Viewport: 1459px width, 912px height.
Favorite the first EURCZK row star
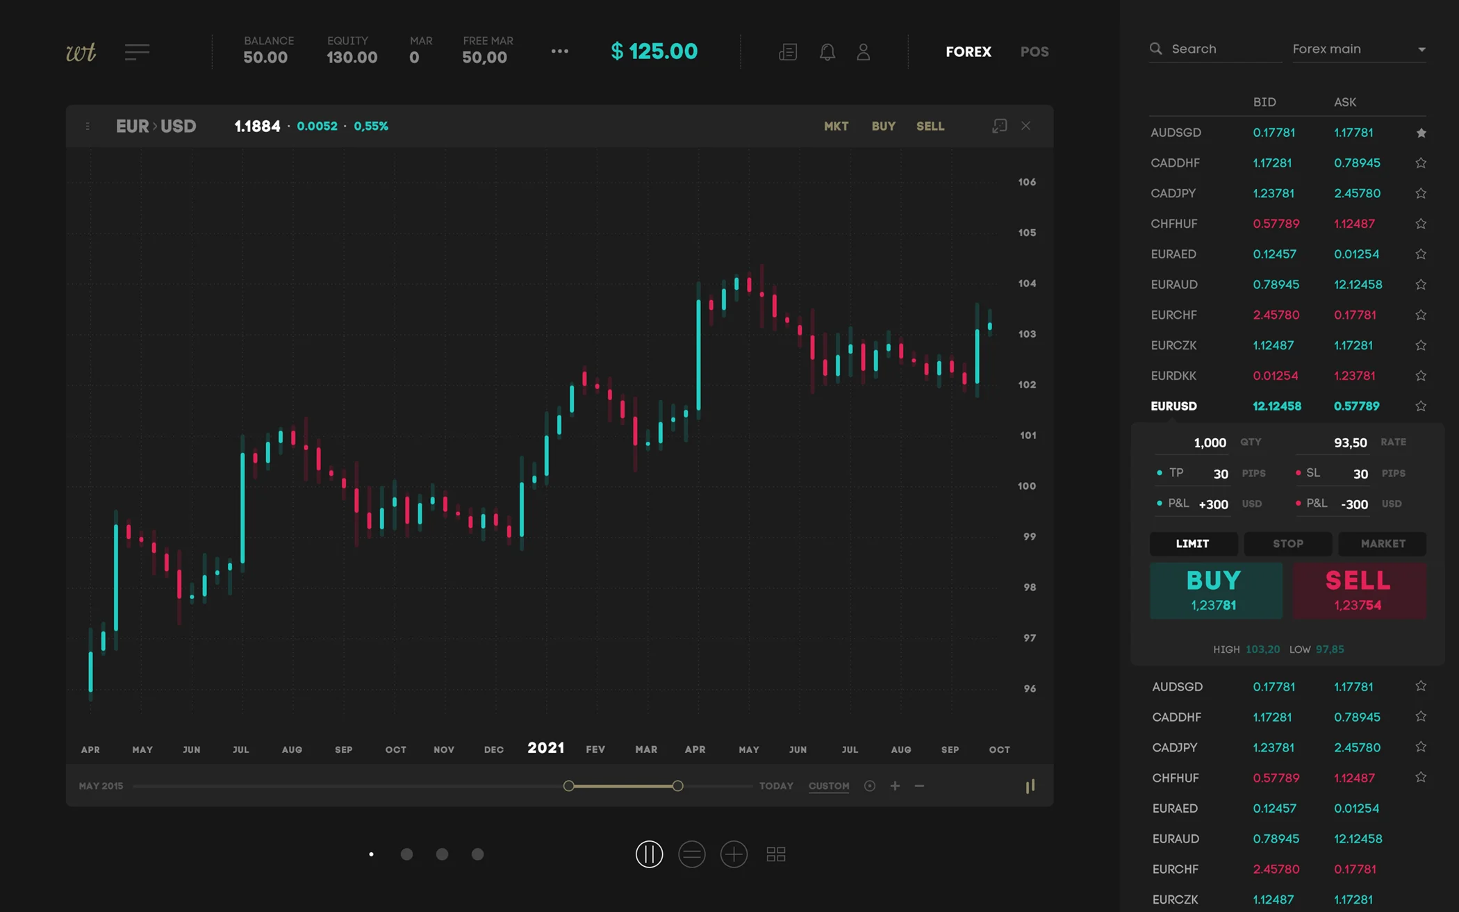point(1421,345)
